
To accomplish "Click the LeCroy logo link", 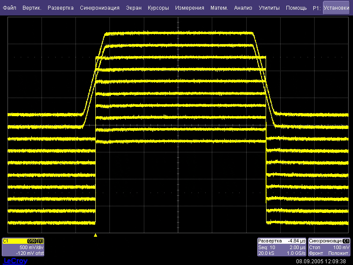I will (15, 261).
